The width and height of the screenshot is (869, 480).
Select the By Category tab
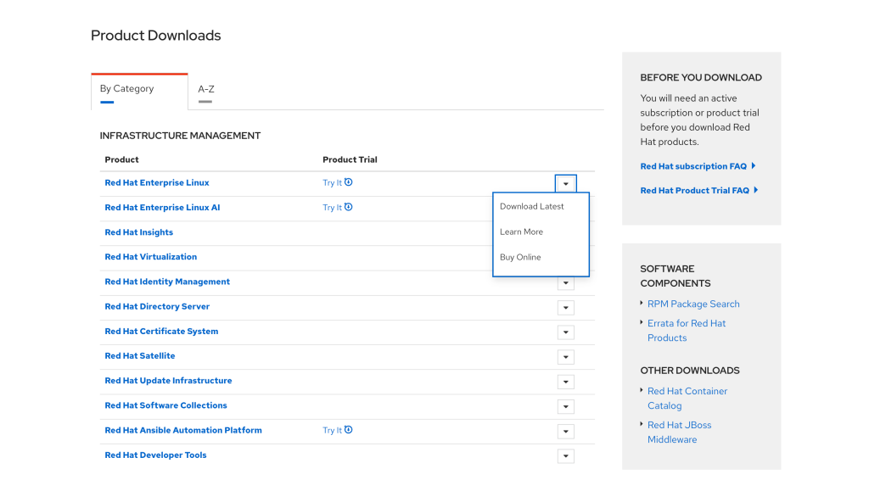(127, 89)
